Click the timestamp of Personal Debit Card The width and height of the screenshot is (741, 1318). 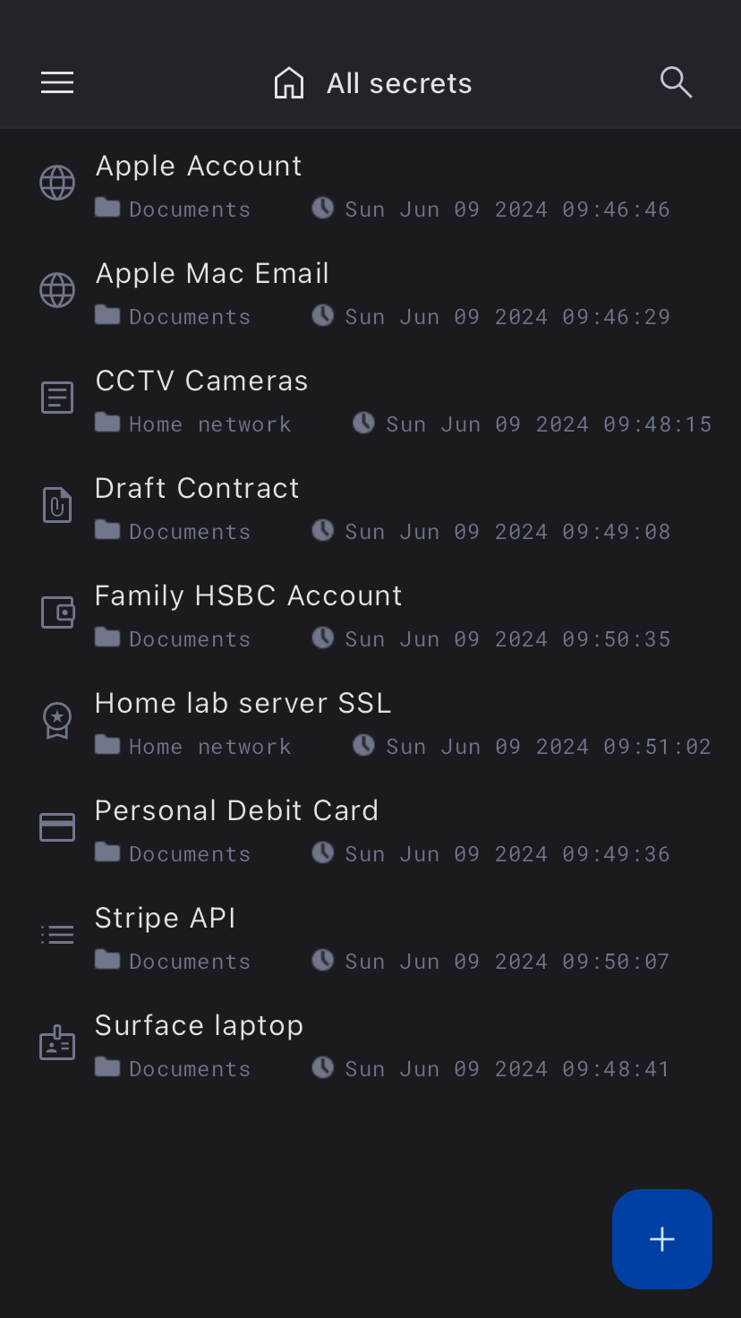click(507, 854)
